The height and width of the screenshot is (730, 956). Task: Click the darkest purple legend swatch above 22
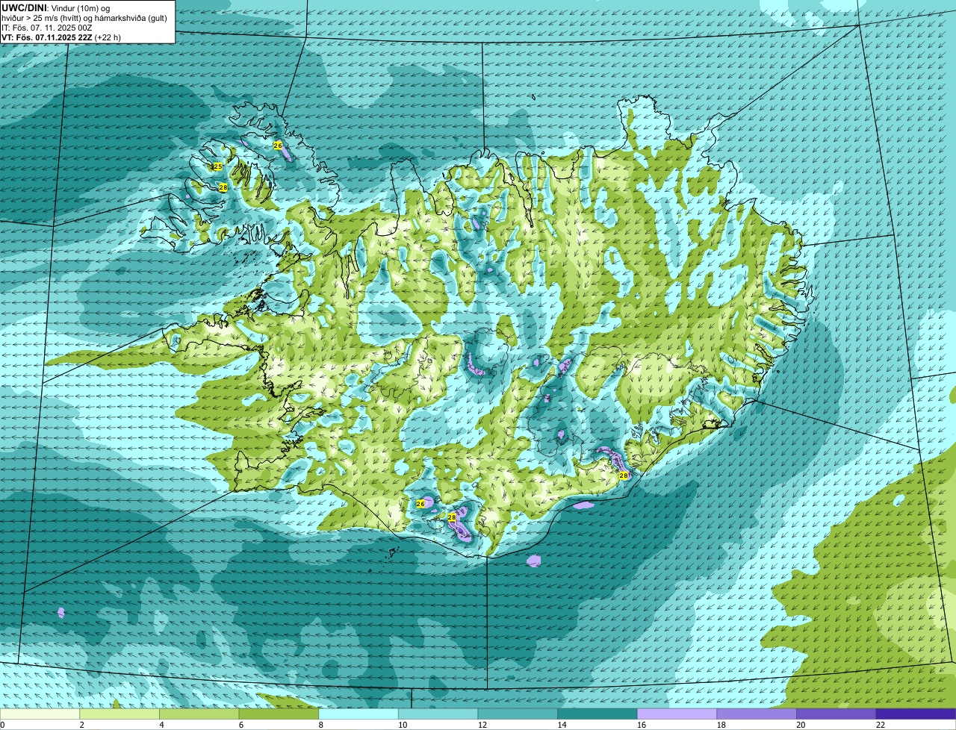click(916, 714)
